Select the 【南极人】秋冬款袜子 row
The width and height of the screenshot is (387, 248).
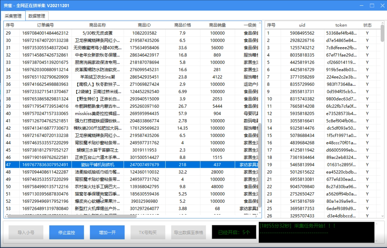coord(131,84)
